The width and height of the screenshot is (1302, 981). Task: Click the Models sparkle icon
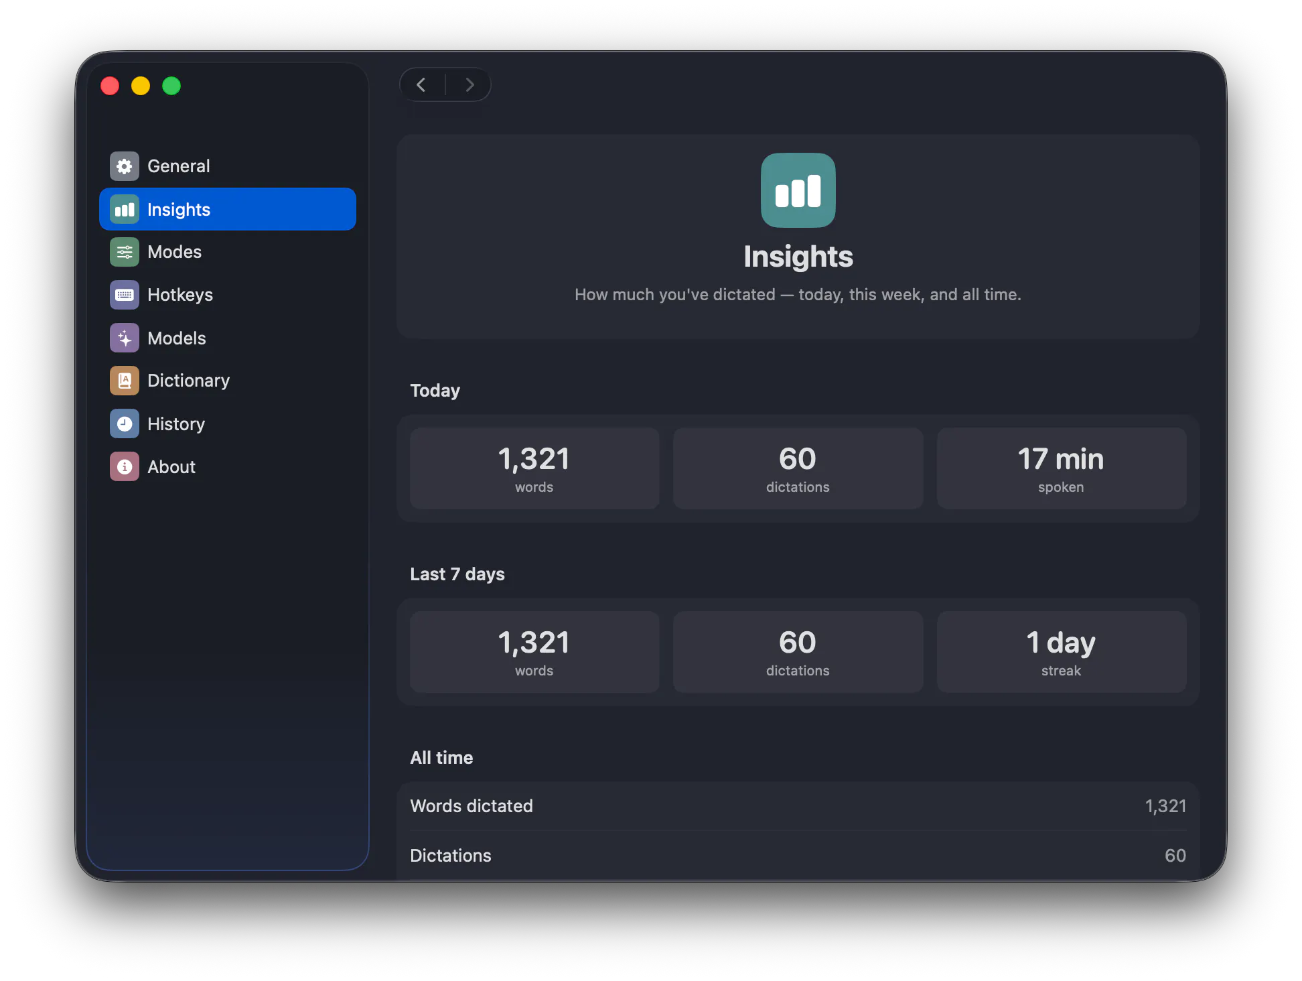(x=125, y=338)
